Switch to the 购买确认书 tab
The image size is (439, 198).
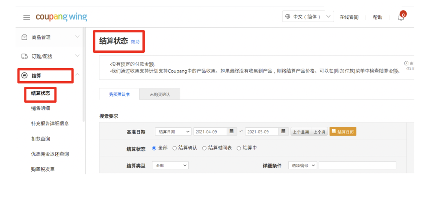(x=119, y=95)
